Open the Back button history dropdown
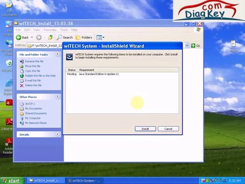The image size is (245, 184). pyautogui.click(x=32, y=37)
